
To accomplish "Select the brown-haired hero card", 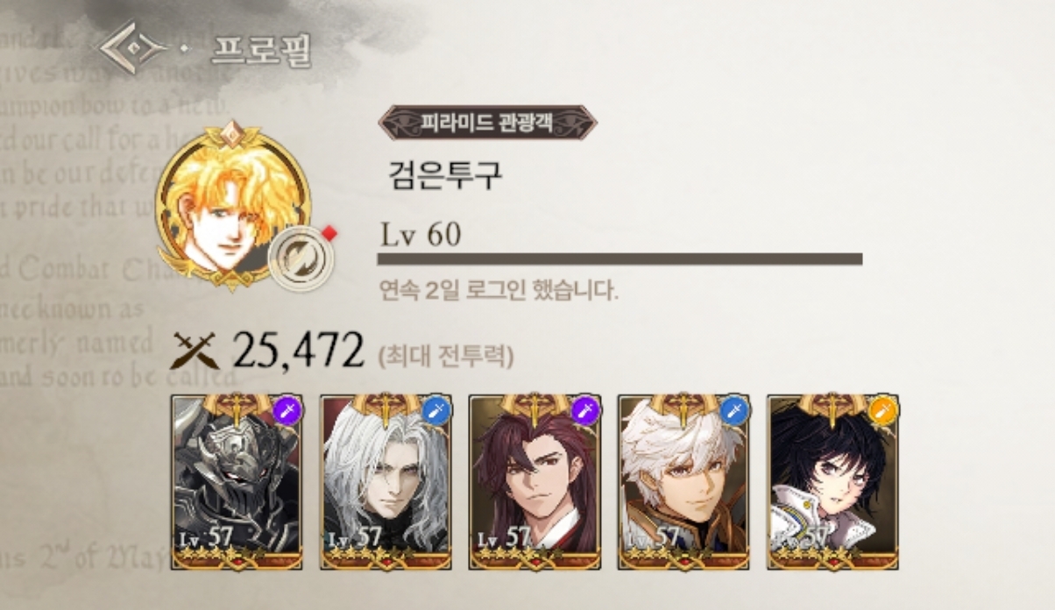I will point(535,482).
